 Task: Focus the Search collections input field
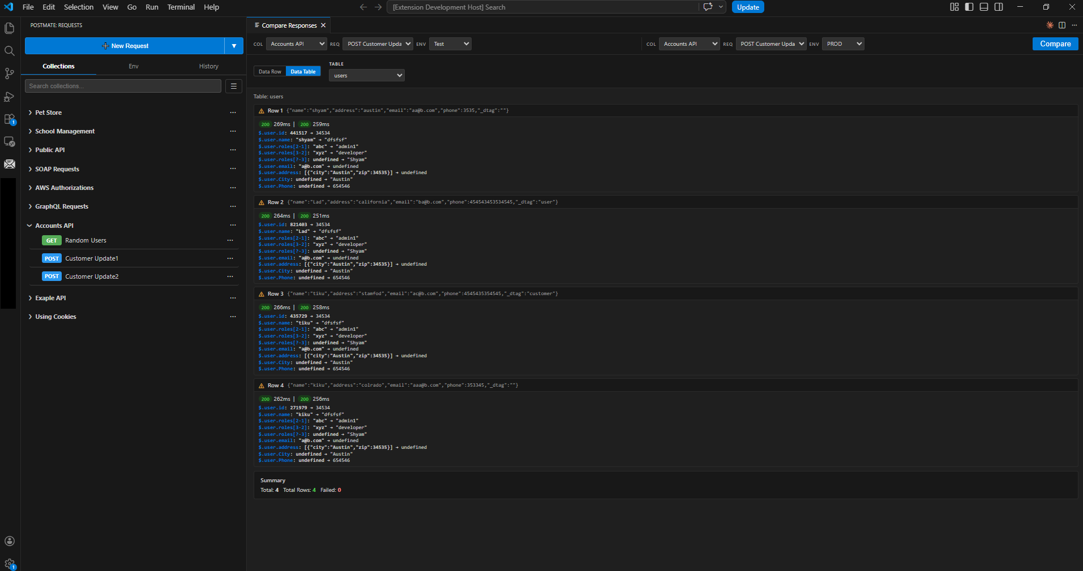[123, 86]
